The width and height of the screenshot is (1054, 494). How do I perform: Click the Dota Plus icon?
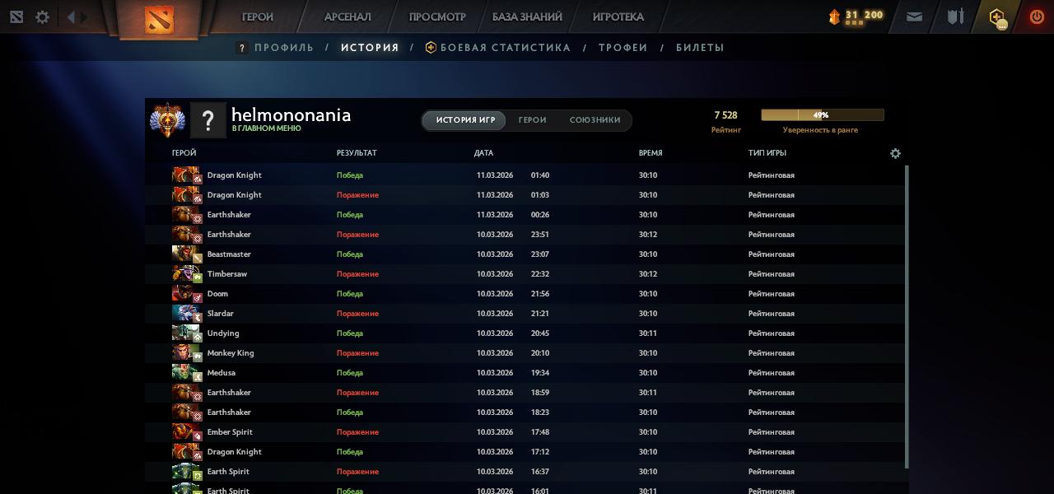[997, 17]
